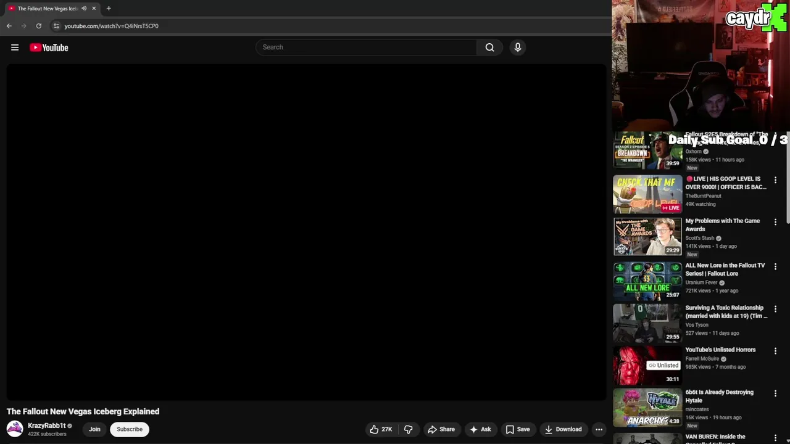Click the 422K subscribers count
790x444 pixels.
47,434
